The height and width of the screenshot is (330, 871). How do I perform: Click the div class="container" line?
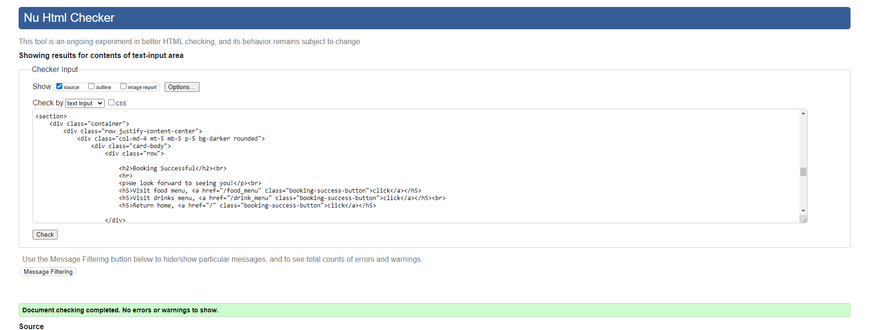(89, 124)
